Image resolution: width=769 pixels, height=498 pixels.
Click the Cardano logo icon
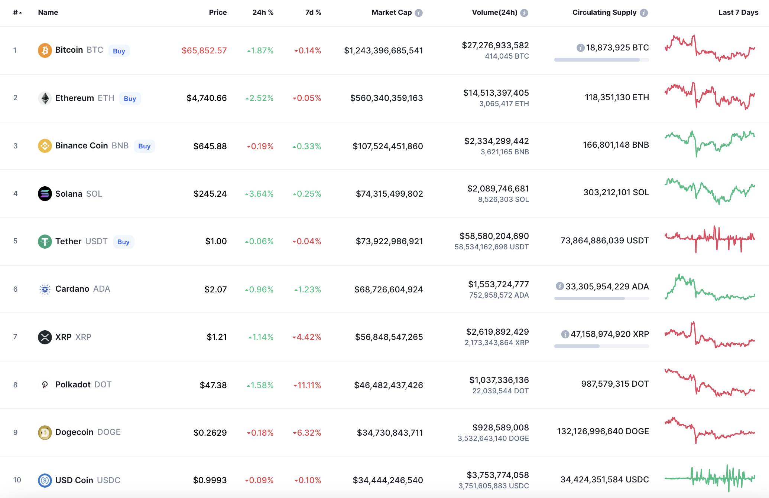click(45, 289)
